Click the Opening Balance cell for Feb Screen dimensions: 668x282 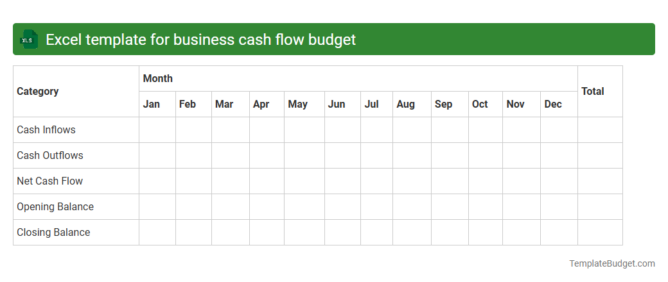pos(193,207)
